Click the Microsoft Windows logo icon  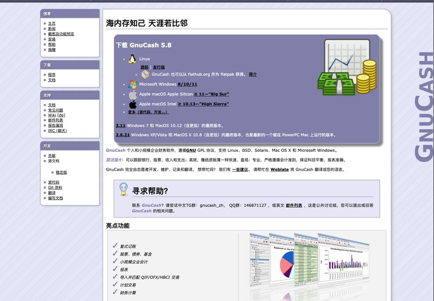[132, 84]
